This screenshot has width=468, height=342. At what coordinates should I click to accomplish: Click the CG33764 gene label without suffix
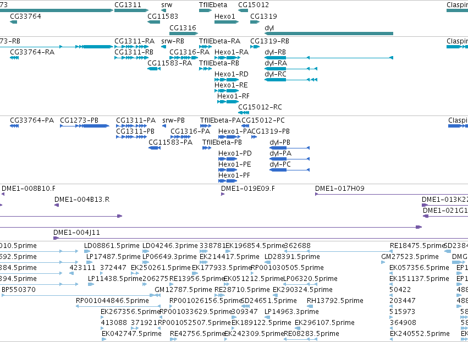pos(25,16)
